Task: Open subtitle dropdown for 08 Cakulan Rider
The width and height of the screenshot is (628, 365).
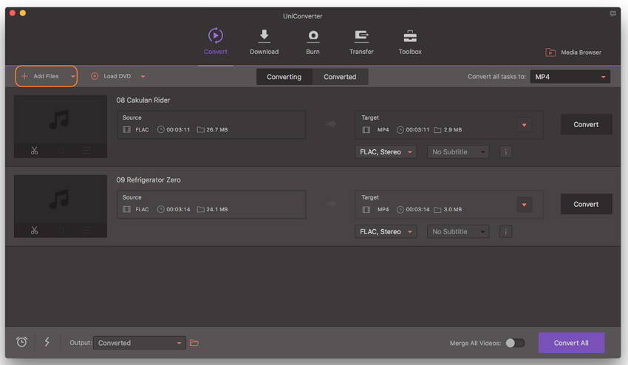Action: click(458, 152)
